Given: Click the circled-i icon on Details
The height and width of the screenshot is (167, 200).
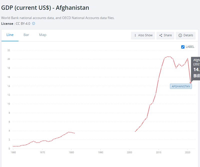Looking at the screenshot, I should click(x=180, y=35).
